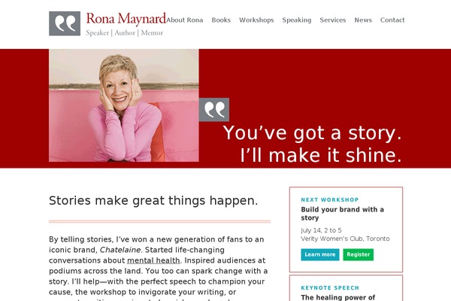Open the About Rona menu item

tap(185, 20)
